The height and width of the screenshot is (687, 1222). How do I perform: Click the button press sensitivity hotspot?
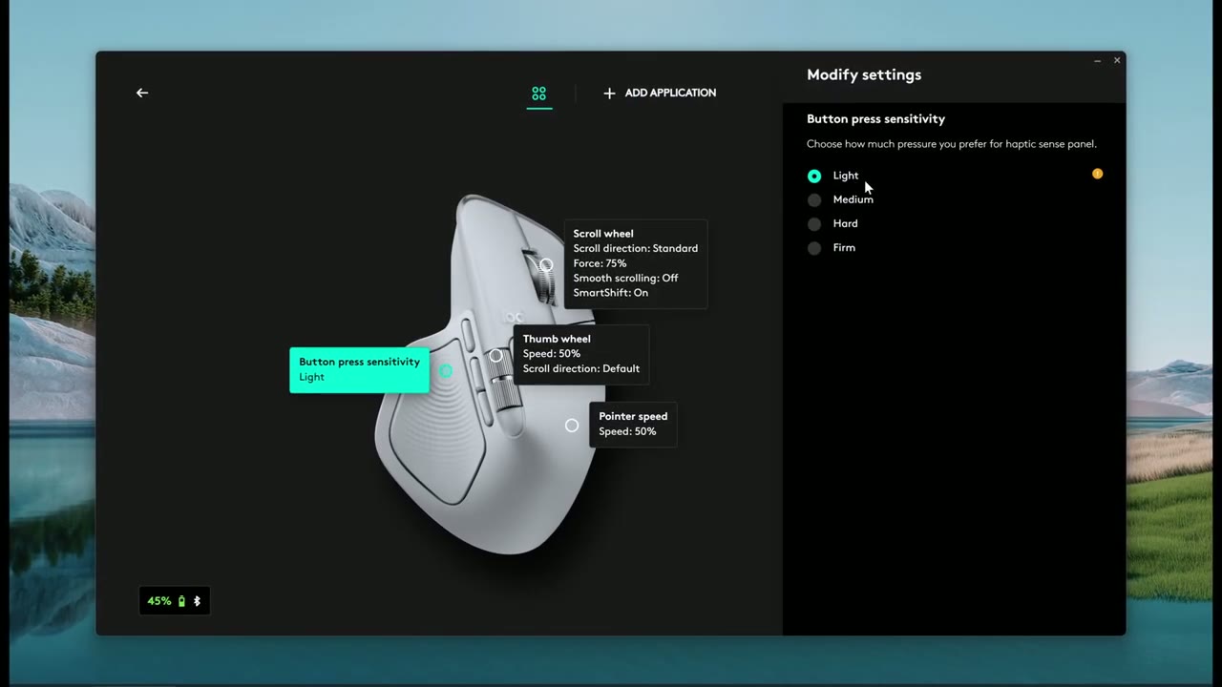(x=445, y=371)
